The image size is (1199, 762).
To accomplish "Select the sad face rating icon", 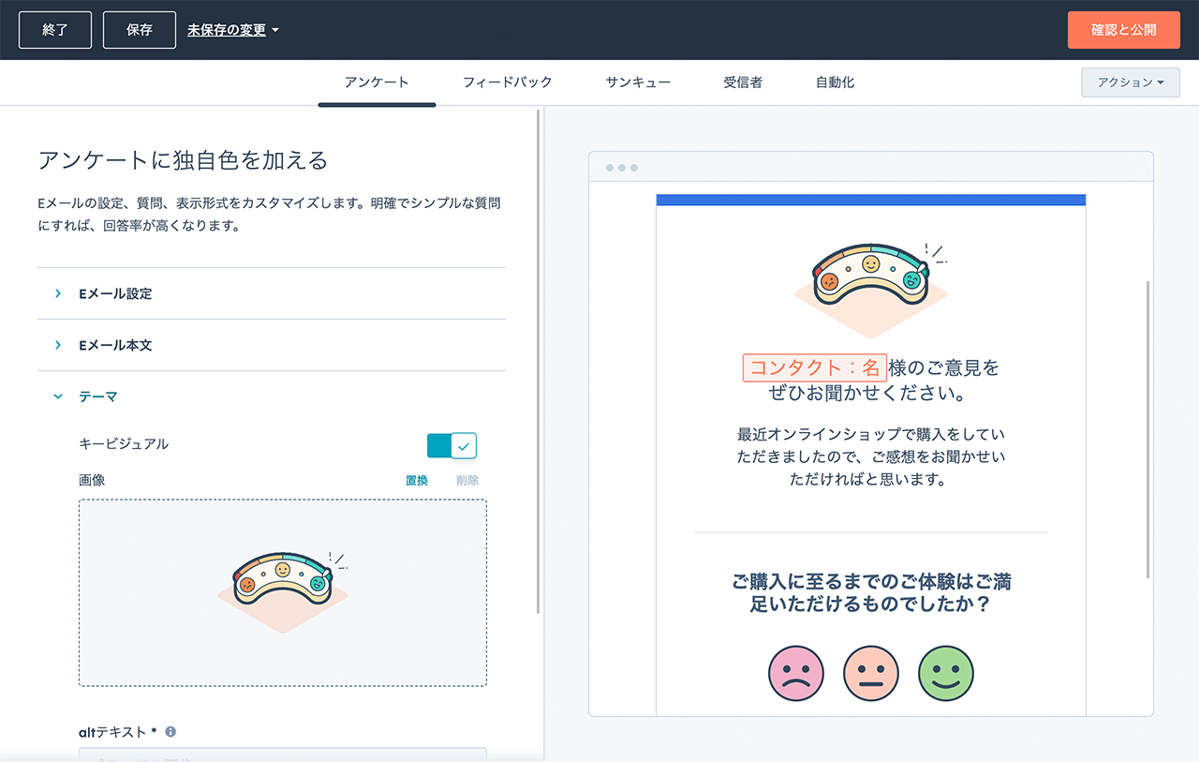I will (796, 673).
